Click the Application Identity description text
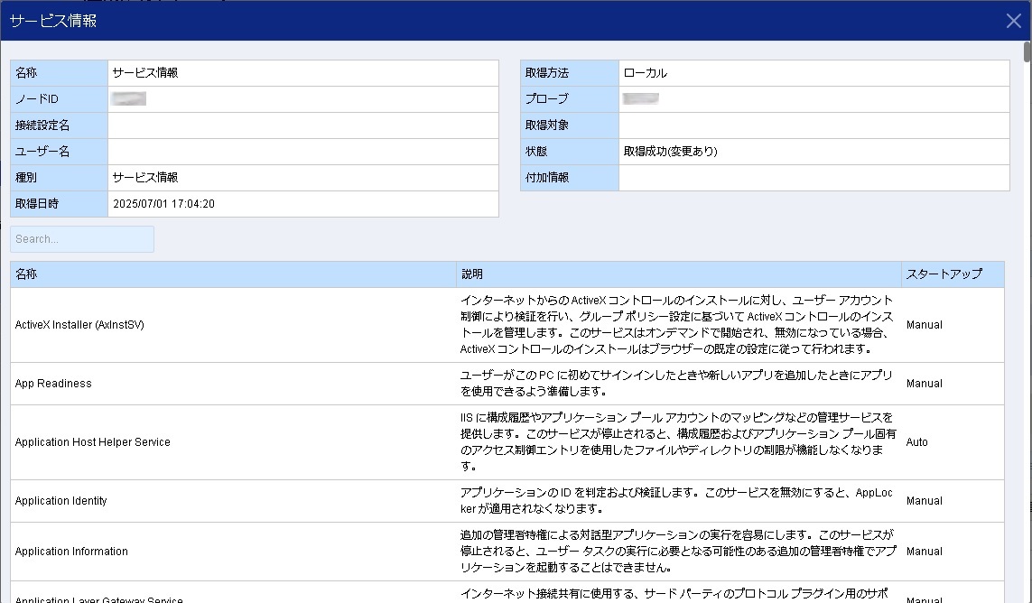1032x603 pixels. [676, 500]
